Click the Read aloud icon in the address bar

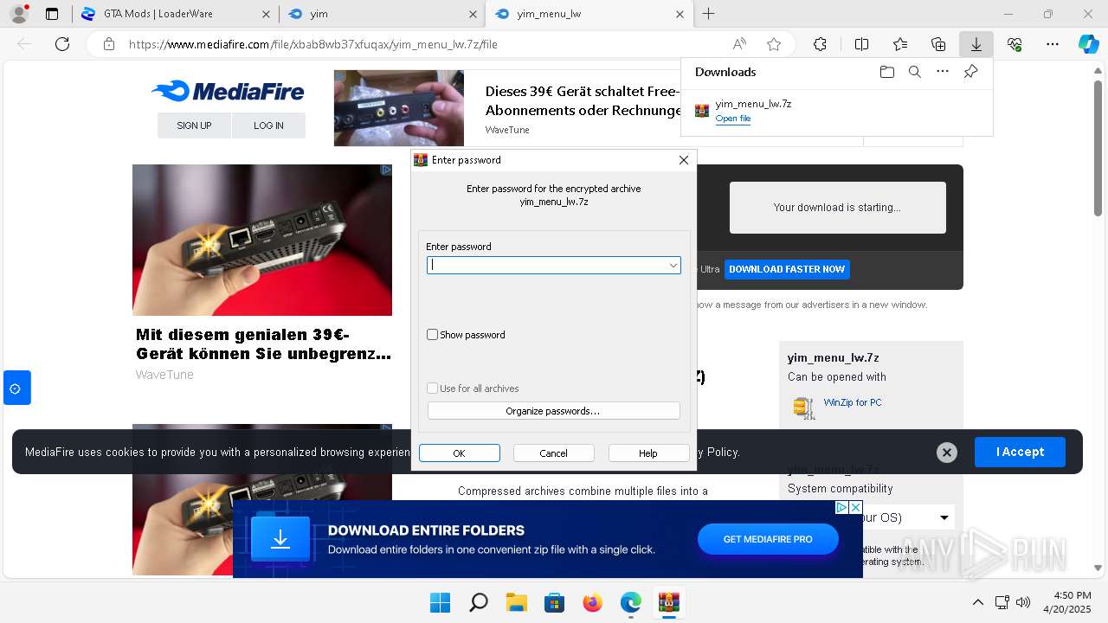click(x=739, y=44)
